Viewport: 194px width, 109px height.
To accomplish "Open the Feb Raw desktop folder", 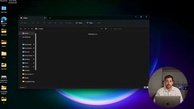I will [4, 66].
